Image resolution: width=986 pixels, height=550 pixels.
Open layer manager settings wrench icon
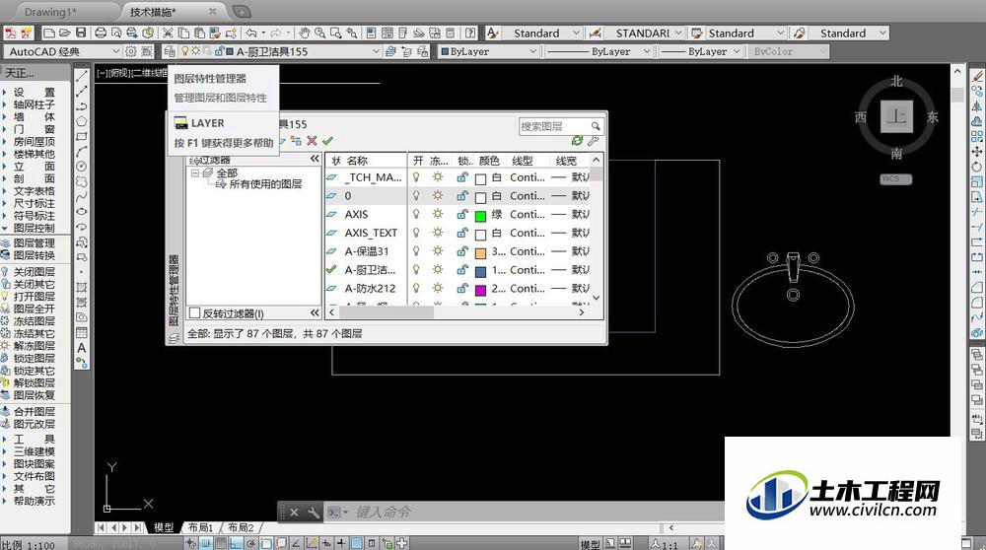coord(593,141)
